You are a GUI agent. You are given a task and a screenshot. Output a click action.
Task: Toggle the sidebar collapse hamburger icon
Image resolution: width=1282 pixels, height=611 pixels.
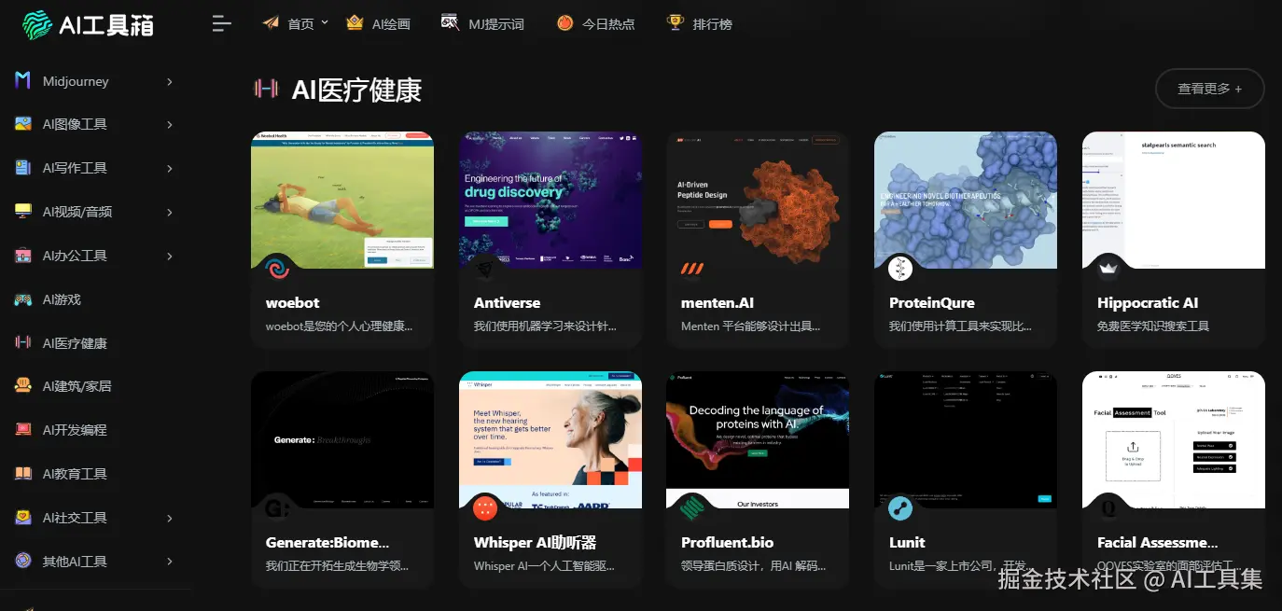click(221, 24)
